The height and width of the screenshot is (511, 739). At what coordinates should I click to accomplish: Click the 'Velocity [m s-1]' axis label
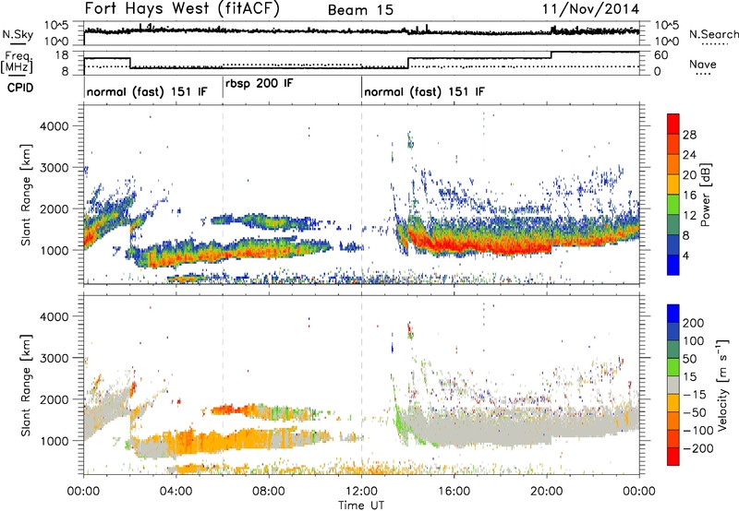(x=721, y=385)
